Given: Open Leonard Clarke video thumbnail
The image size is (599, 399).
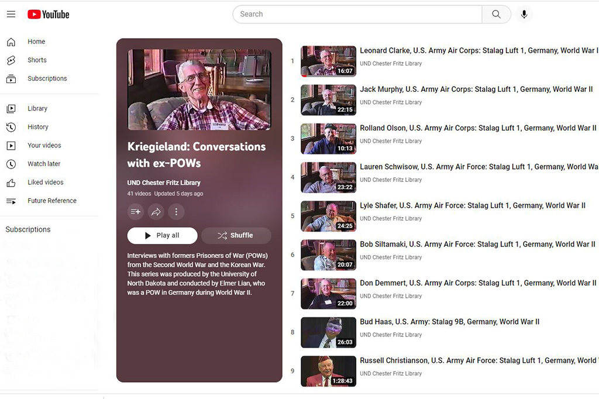Looking at the screenshot, I should point(329,61).
